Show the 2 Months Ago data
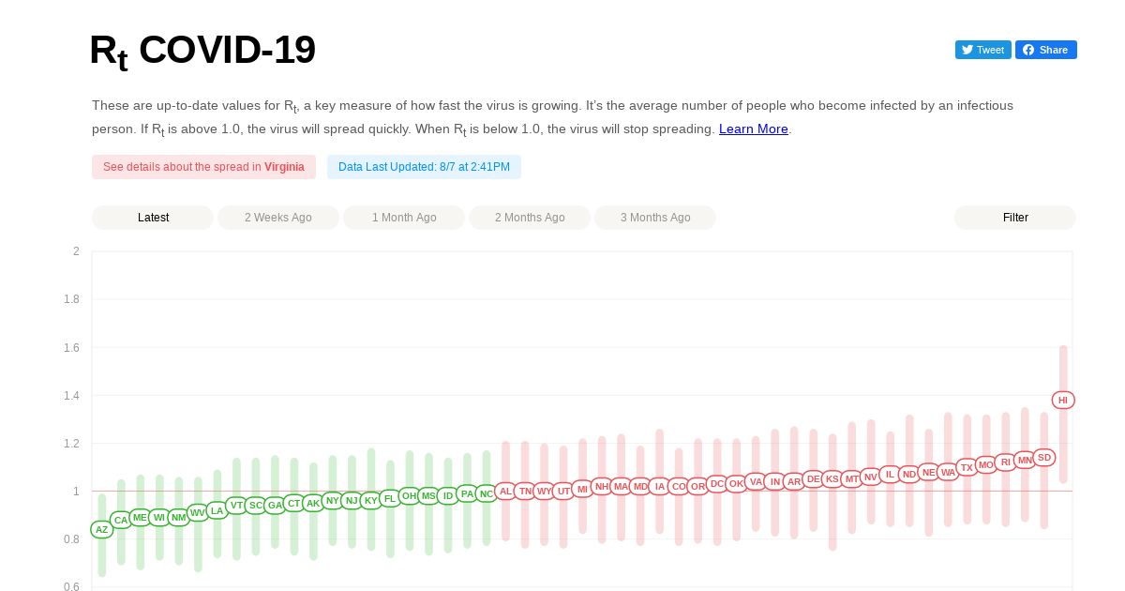Viewport: 1125px width, 591px height. click(530, 218)
